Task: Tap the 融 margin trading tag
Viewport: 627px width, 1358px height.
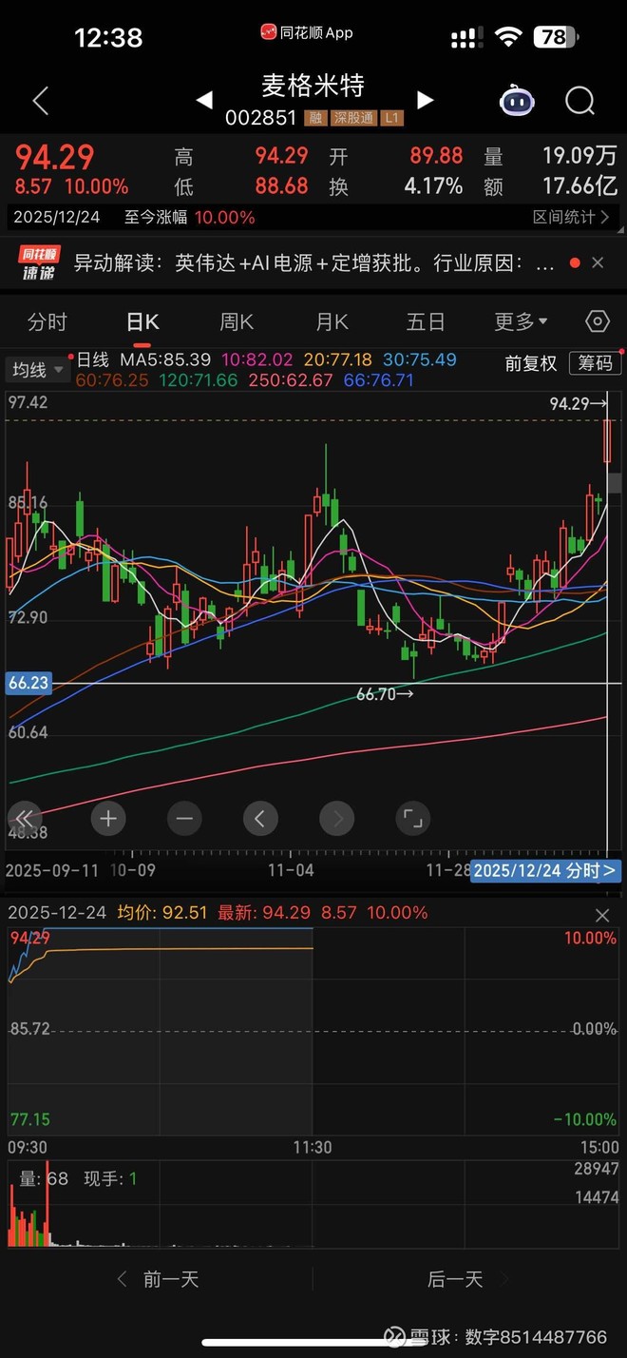Action: click(x=314, y=118)
